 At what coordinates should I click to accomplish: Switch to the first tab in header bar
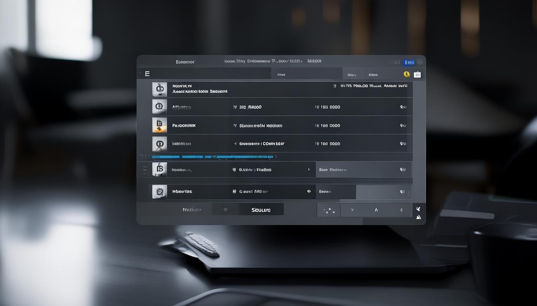[x=281, y=75]
